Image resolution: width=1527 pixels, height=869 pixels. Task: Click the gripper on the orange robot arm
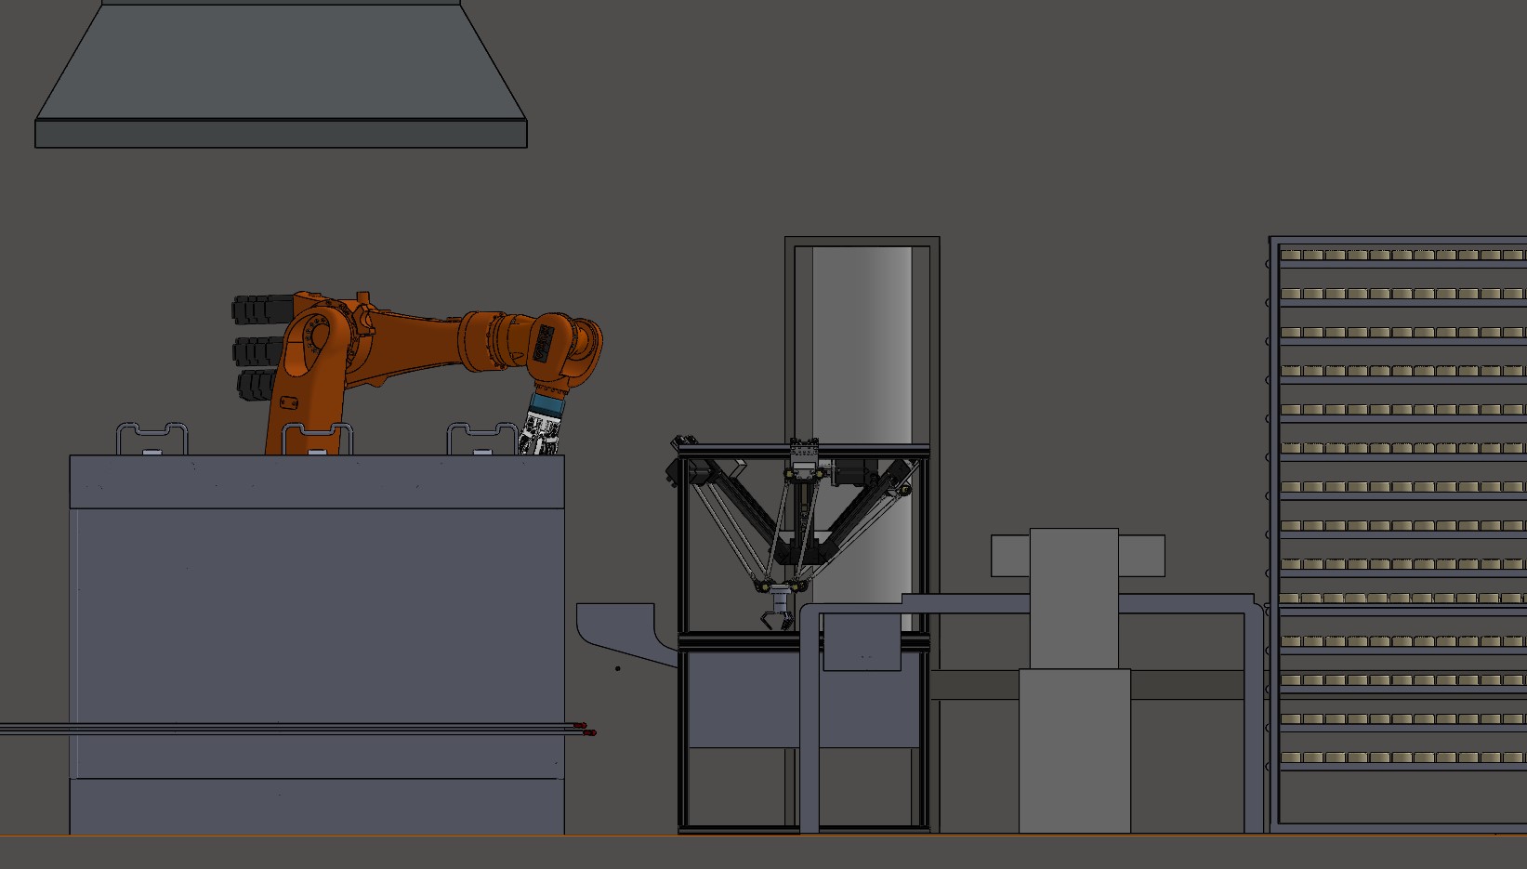point(542,429)
